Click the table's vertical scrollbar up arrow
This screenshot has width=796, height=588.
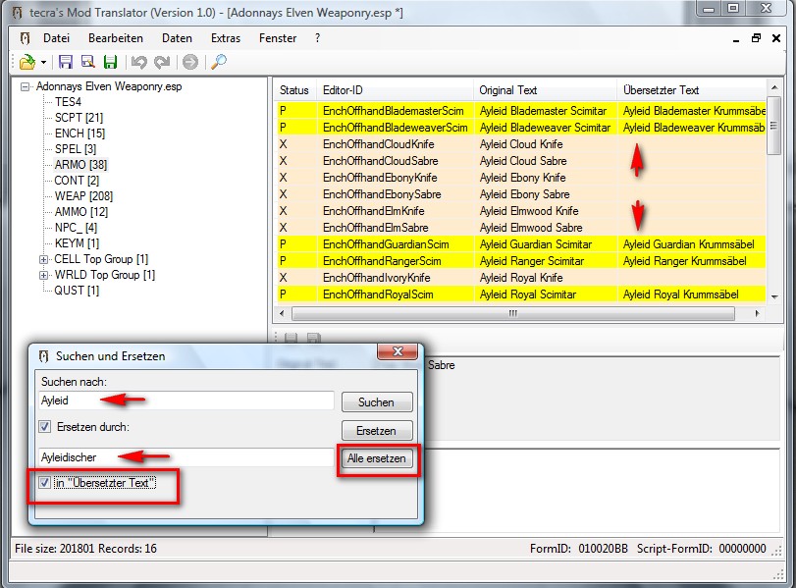click(x=774, y=87)
